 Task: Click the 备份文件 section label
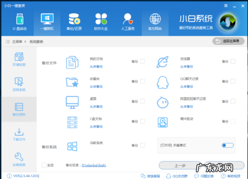49,63
